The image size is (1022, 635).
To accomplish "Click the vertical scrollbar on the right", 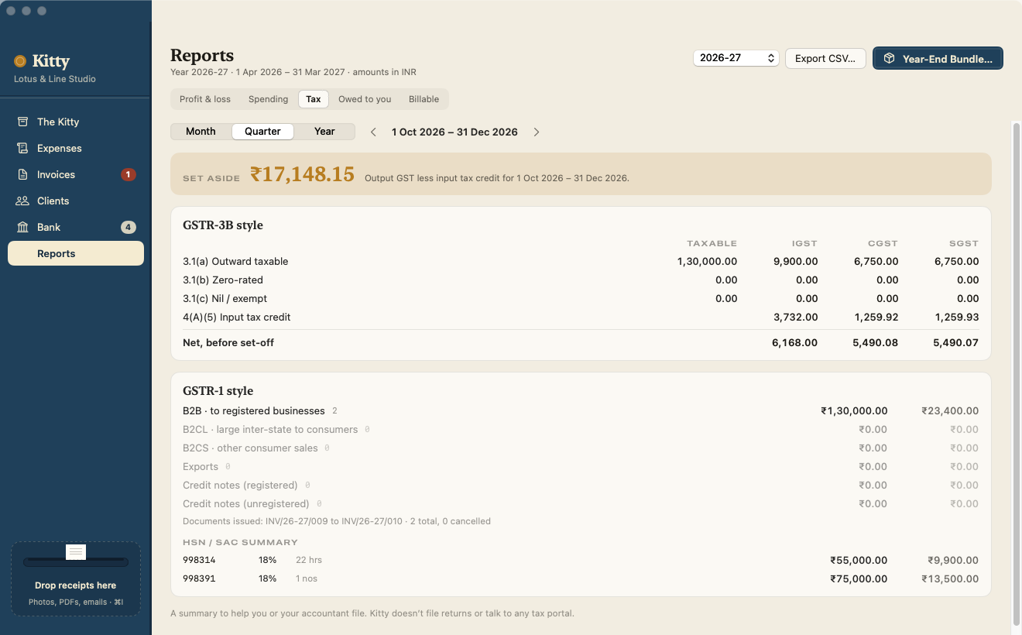I will 1017,372.
